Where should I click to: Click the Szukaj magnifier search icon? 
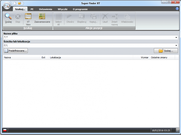8,16
